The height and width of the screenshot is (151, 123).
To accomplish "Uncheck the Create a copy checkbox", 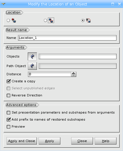I will 9,81.
